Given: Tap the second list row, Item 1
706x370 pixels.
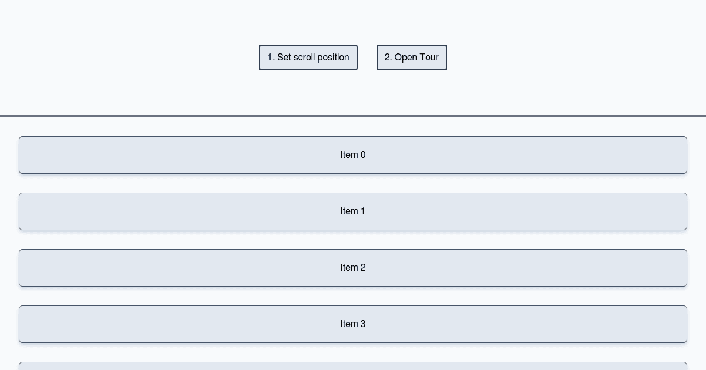Looking at the screenshot, I should (x=353, y=211).
